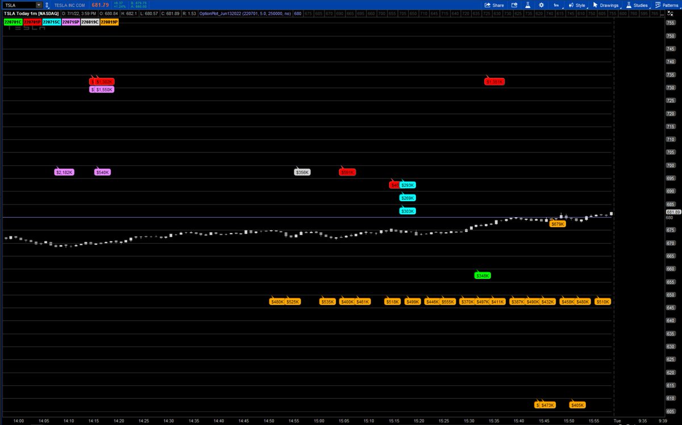Click the TSLA symbol input field
Viewport: 682px width, 425px height.
[x=19, y=5]
